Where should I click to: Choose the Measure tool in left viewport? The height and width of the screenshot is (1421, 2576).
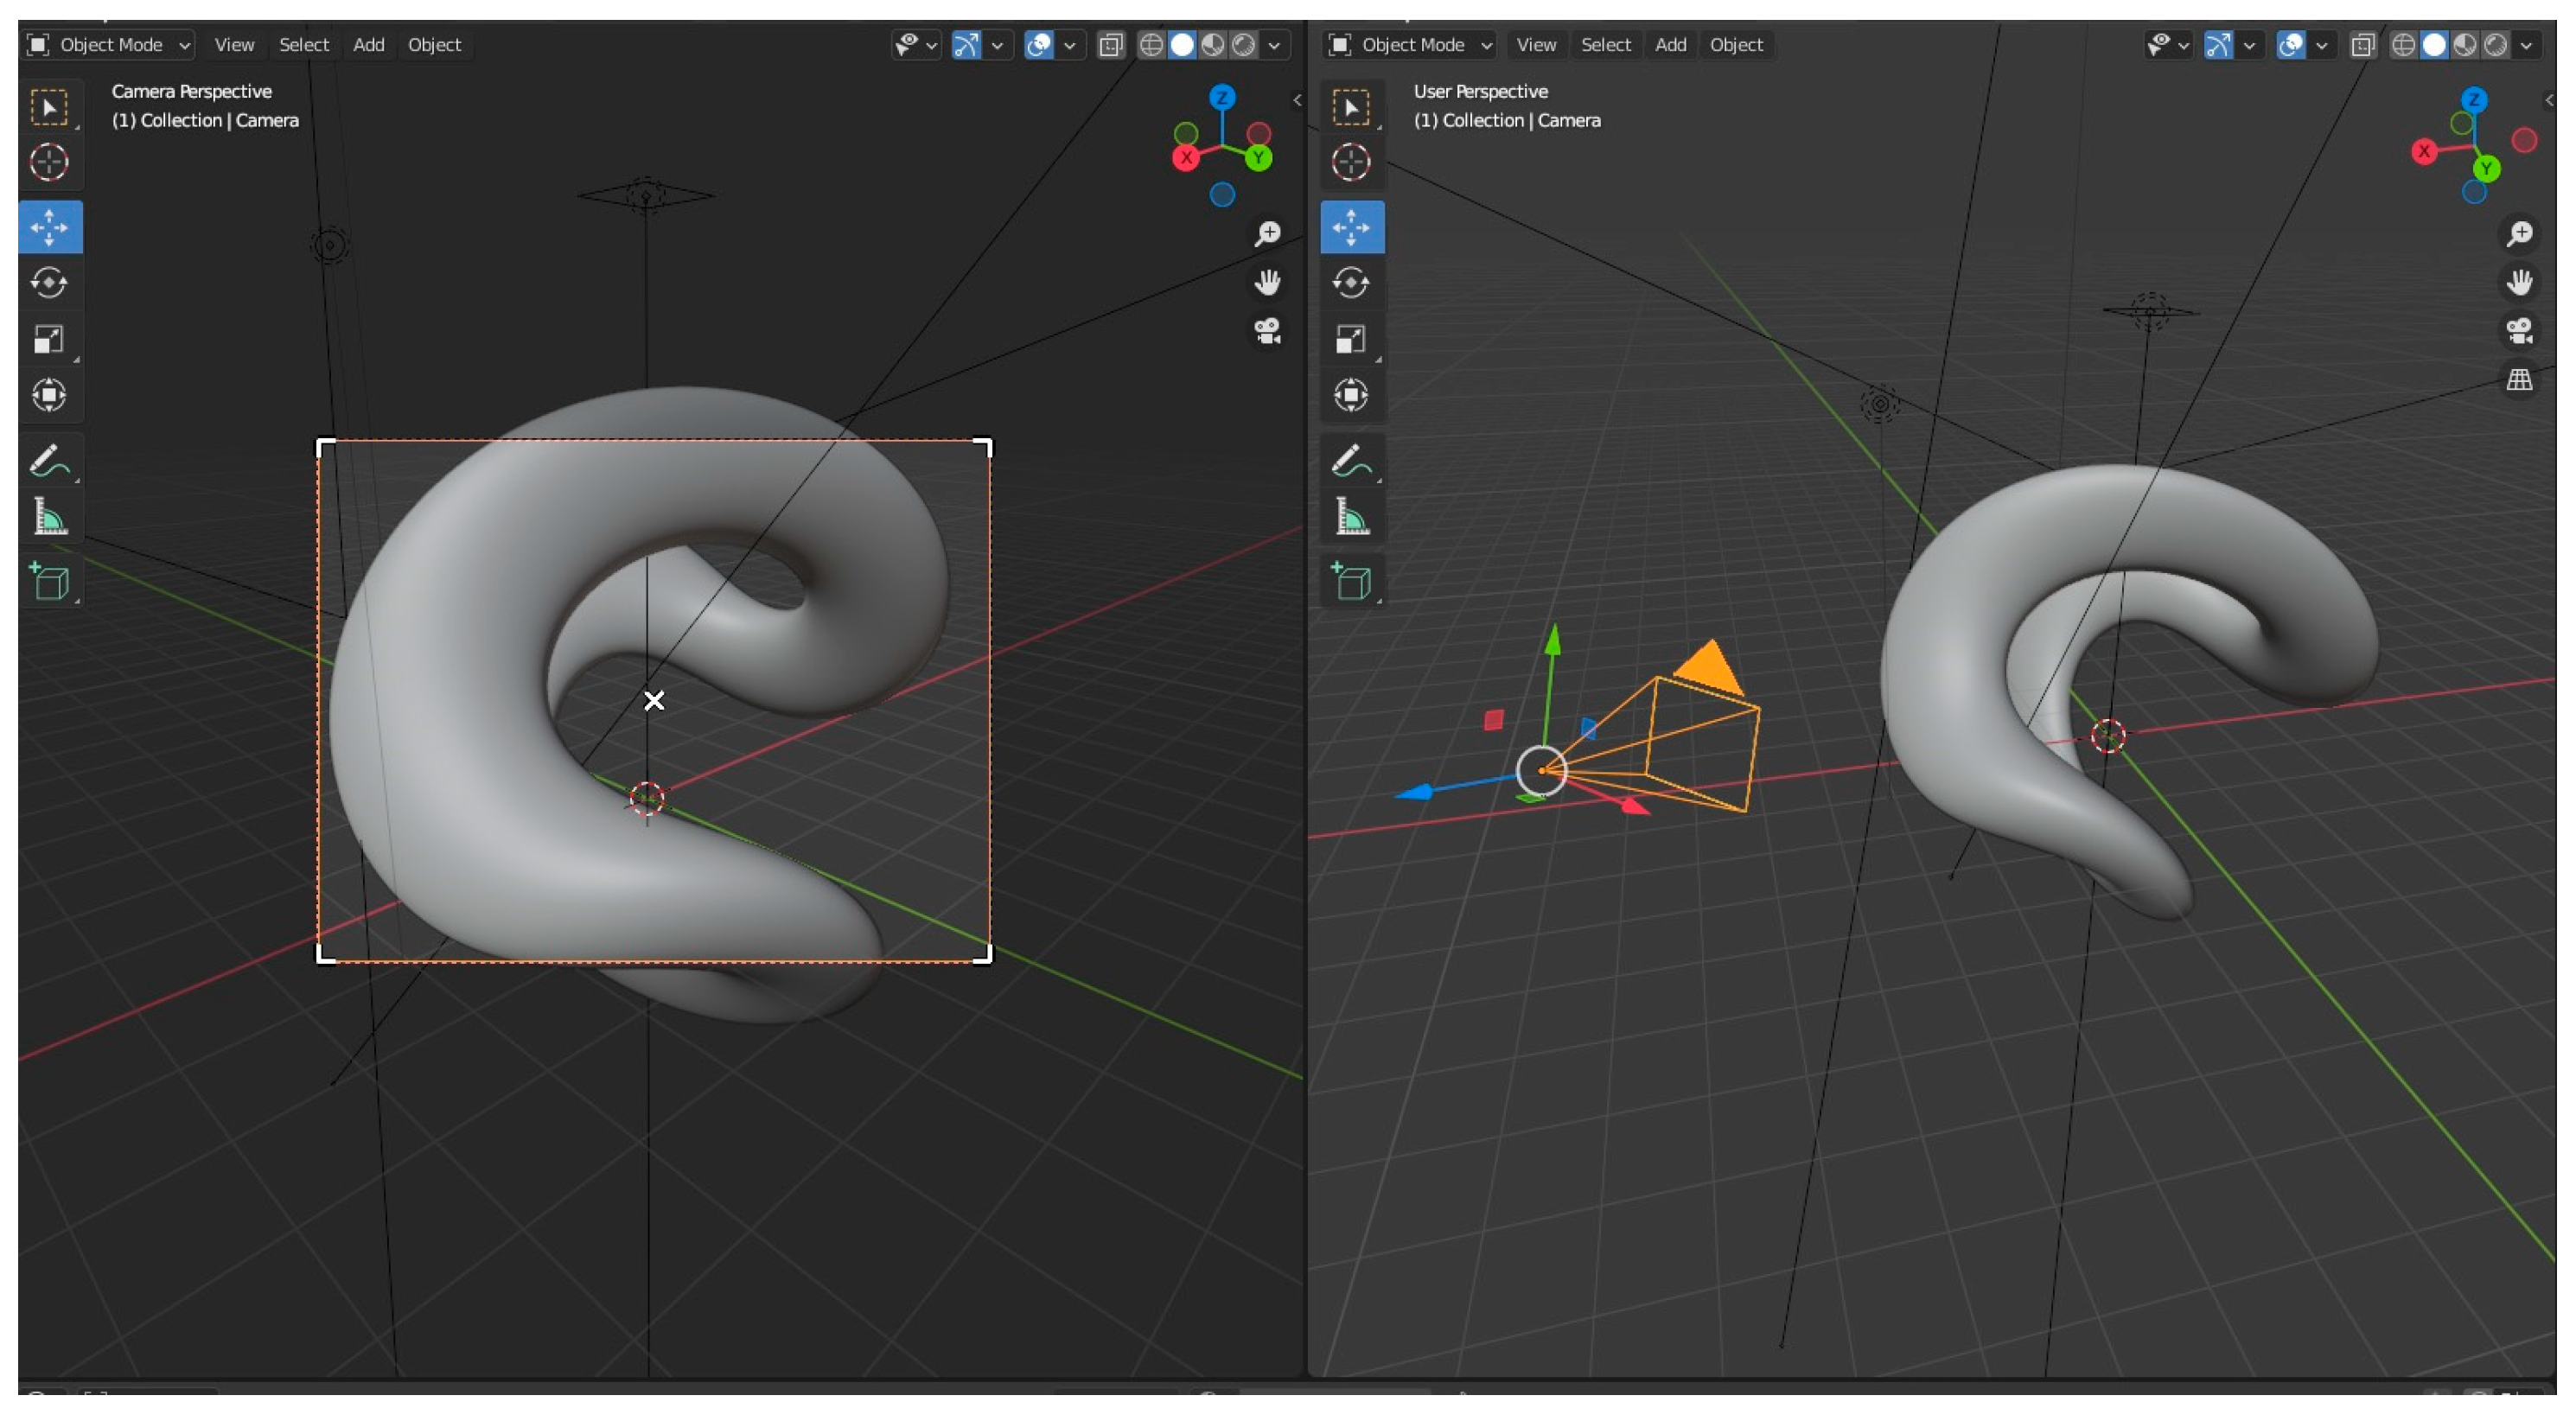tap(49, 517)
